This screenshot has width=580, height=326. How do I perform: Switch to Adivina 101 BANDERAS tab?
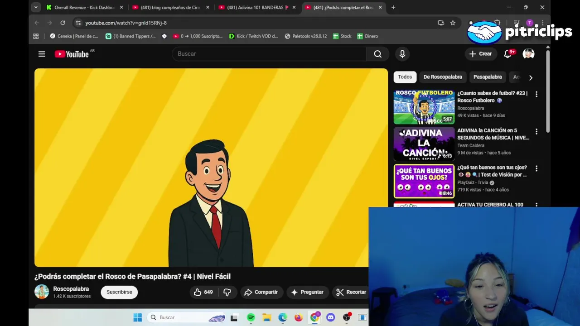click(256, 7)
